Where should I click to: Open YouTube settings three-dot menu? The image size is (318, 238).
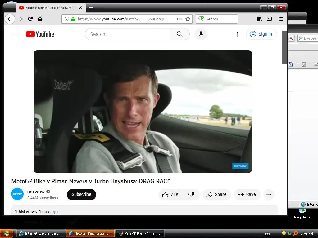tap(238, 34)
